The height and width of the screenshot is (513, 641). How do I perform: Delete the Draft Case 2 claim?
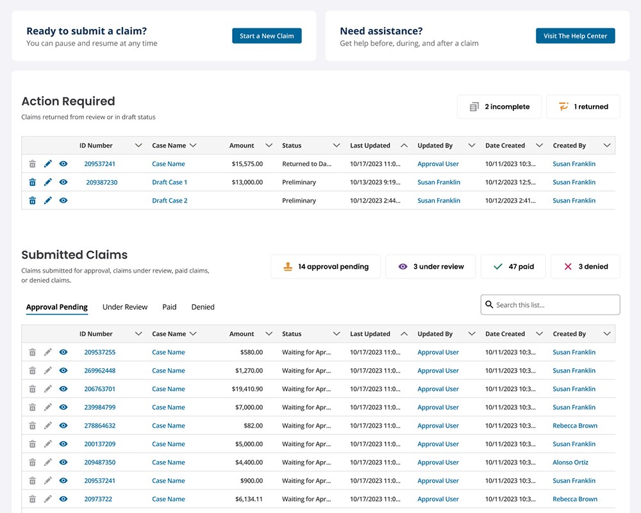point(32,201)
